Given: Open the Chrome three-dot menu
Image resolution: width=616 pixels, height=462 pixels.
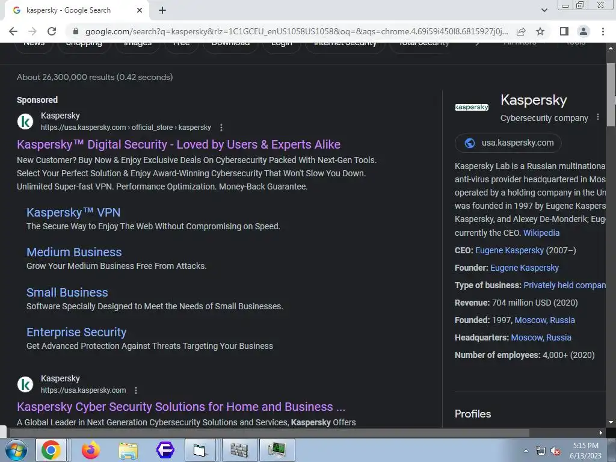Looking at the screenshot, I should pos(603,31).
